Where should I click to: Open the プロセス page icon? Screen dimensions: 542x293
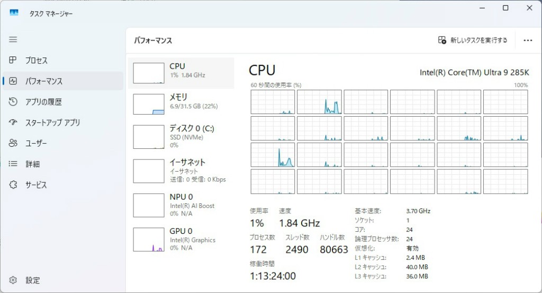pos(13,60)
